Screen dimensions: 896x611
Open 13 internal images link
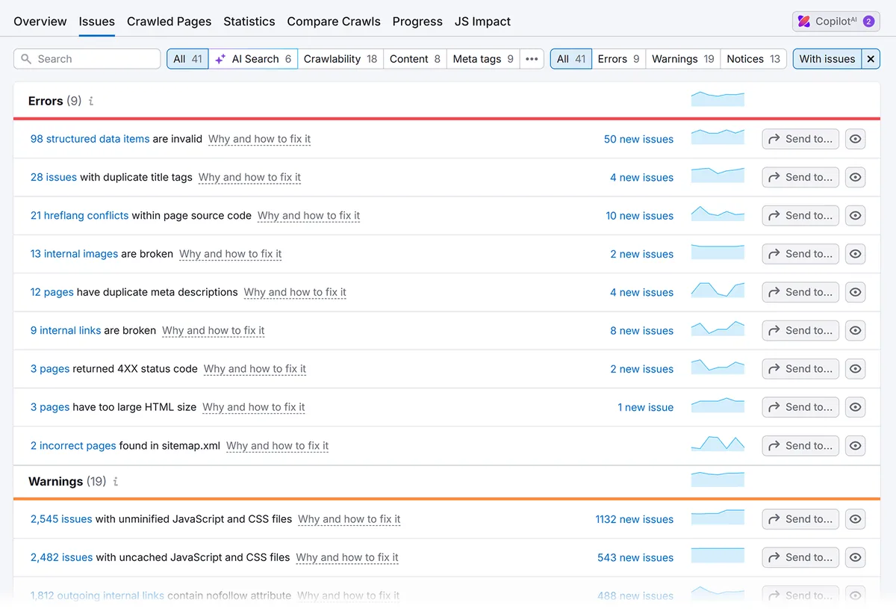74,254
